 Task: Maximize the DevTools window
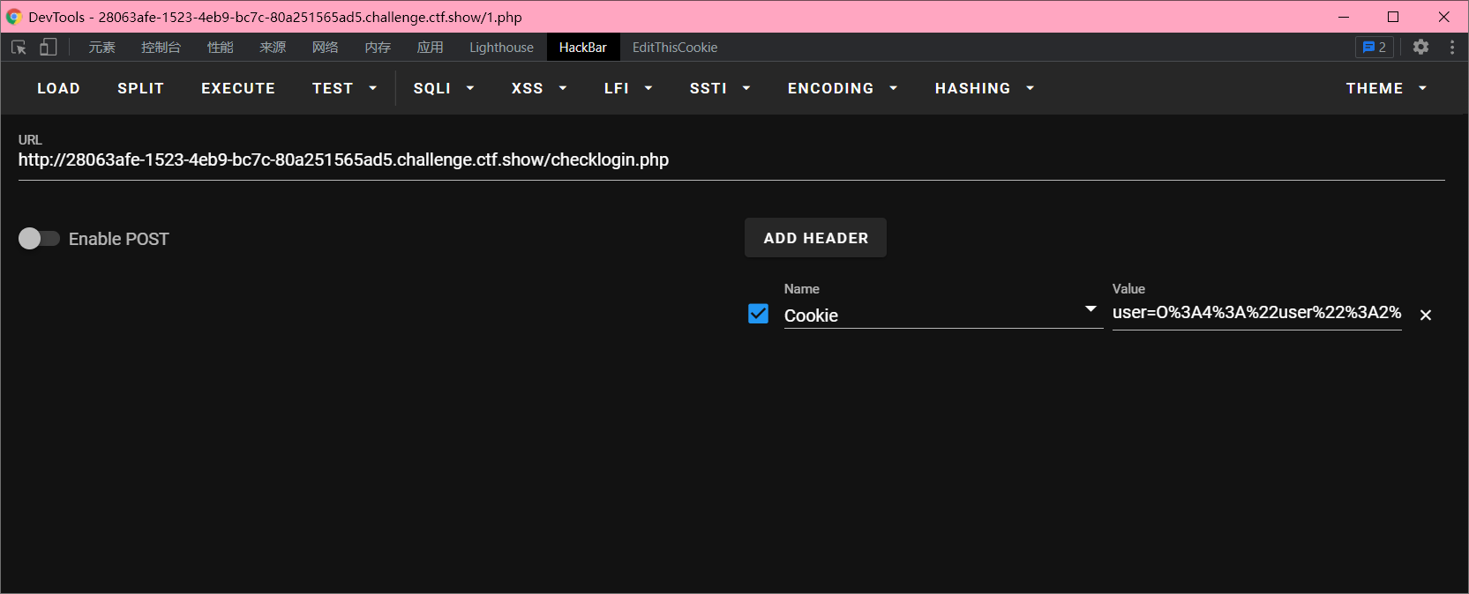(1393, 17)
